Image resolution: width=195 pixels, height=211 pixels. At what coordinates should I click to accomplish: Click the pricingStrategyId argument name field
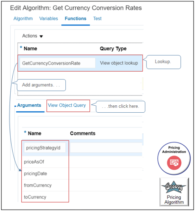[x=45, y=148]
